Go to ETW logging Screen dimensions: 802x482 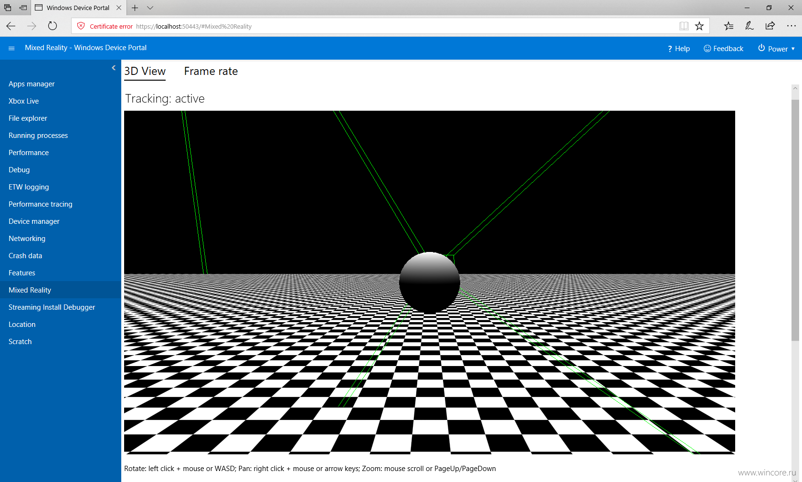(29, 187)
